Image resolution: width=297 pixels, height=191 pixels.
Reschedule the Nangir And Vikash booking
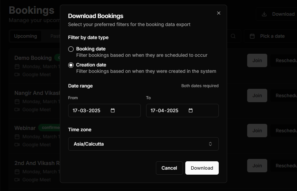[x=284, y=95]
